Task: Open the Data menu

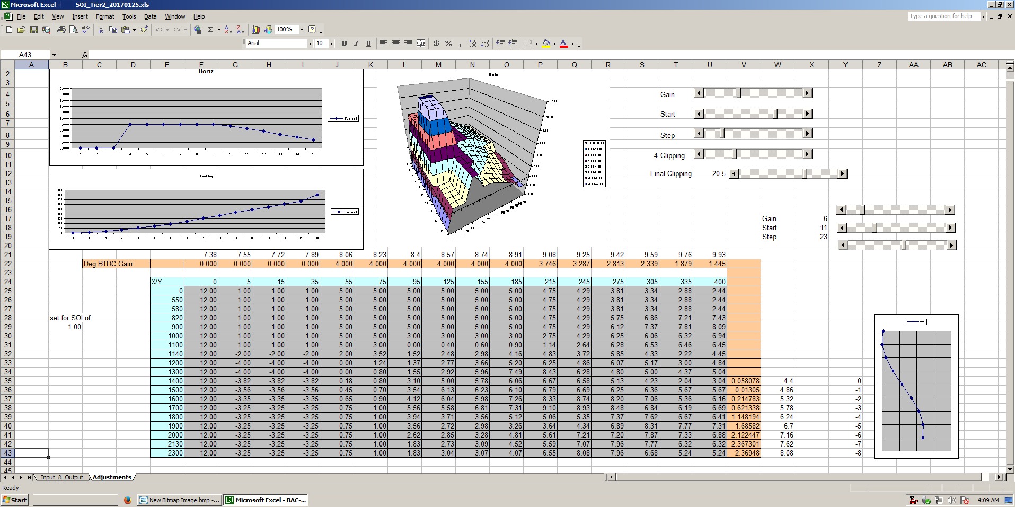Action: 150,16
